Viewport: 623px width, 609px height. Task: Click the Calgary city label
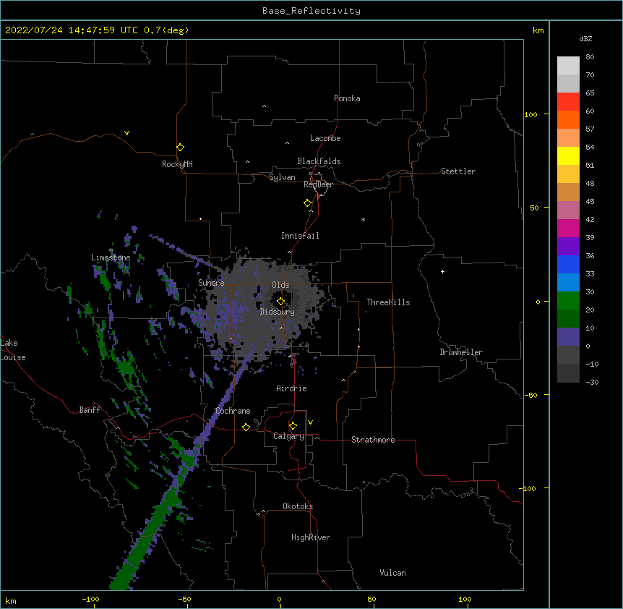pos(288,436)
